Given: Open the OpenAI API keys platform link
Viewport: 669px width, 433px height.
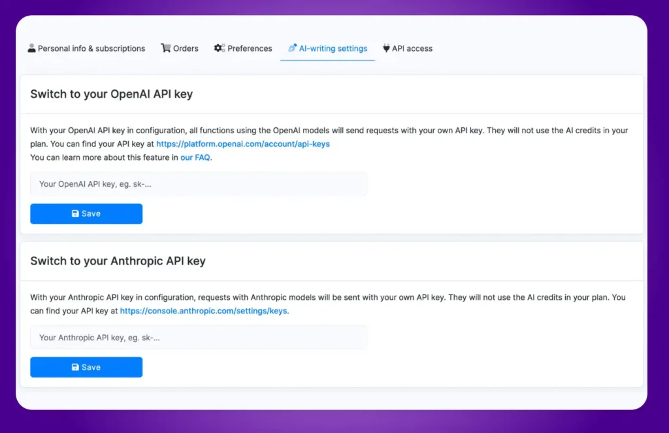Looking at the screenshot, I should 242,144.
